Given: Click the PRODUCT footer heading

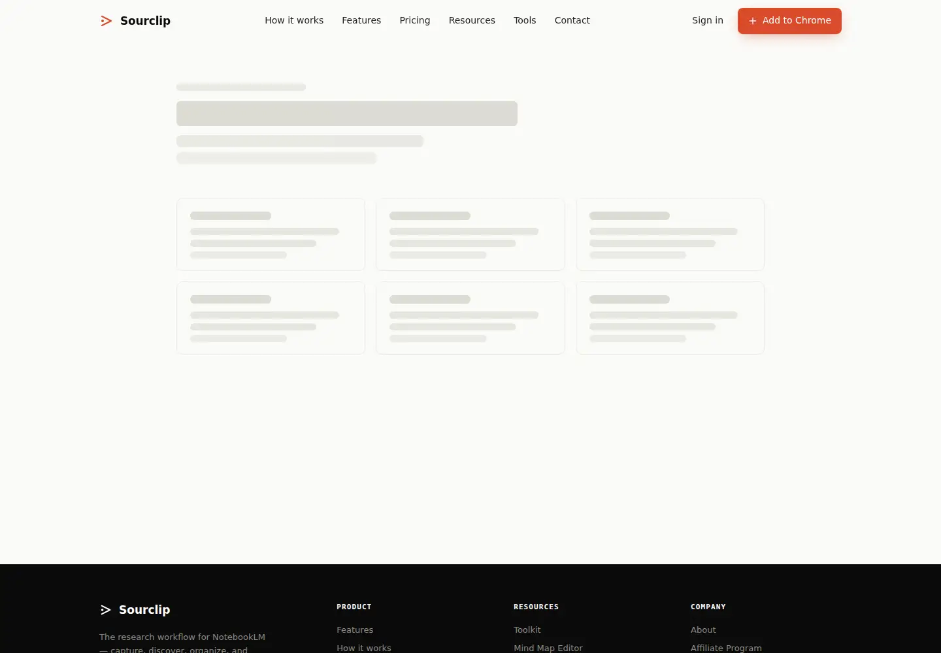Looking at the screenshot, I should tap(354, 607).
